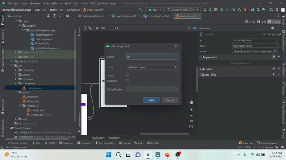Select the Pan hand tool in design surface
286x160 pixels.
tap(191, 102)
